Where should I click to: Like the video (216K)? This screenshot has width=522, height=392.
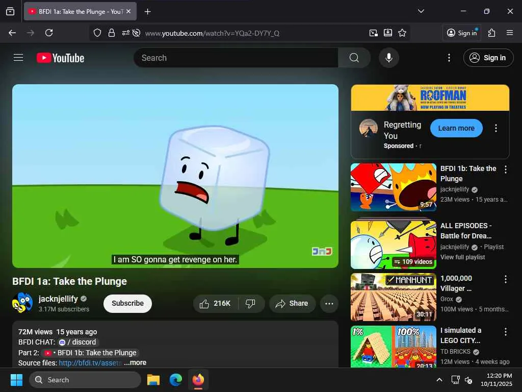coord(215,303)
